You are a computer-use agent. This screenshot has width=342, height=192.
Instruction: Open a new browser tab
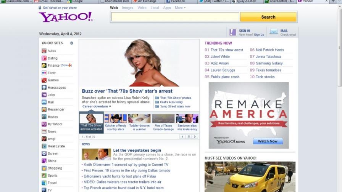(333, 1)
